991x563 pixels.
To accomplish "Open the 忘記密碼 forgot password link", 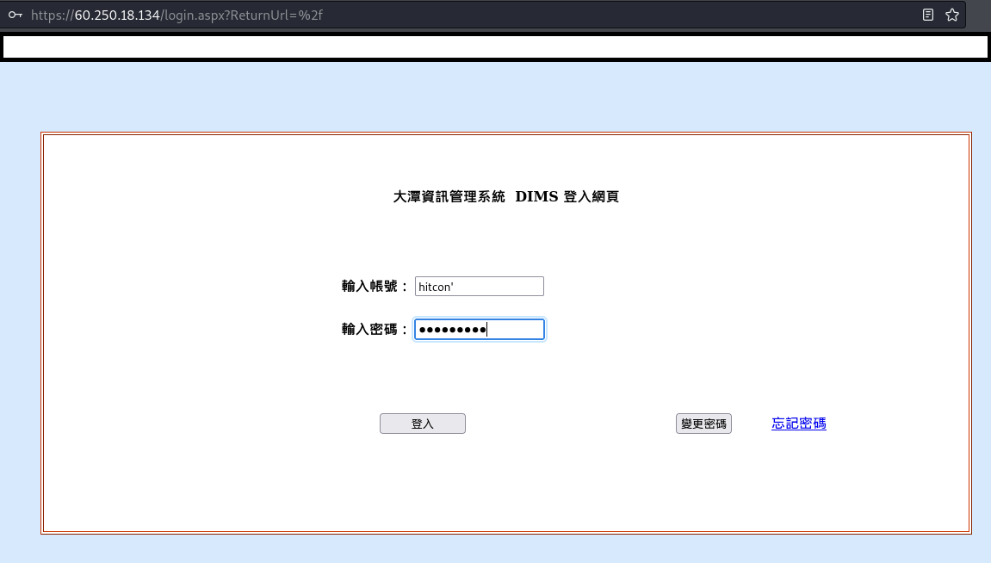I will pyautogui.click(x=799, y=424).
